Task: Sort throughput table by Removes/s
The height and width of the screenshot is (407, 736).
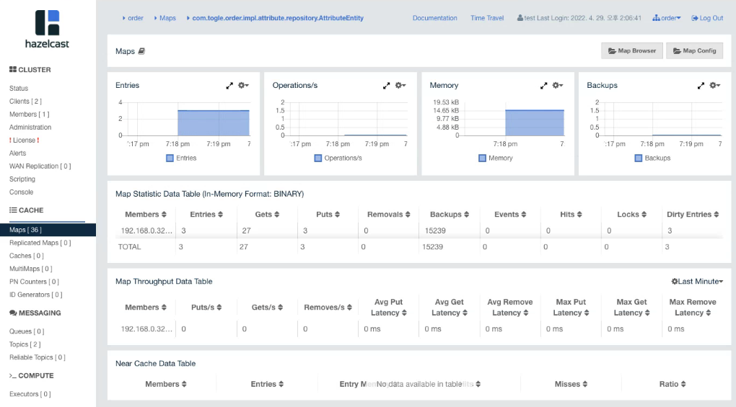Action: coord(328,308)
